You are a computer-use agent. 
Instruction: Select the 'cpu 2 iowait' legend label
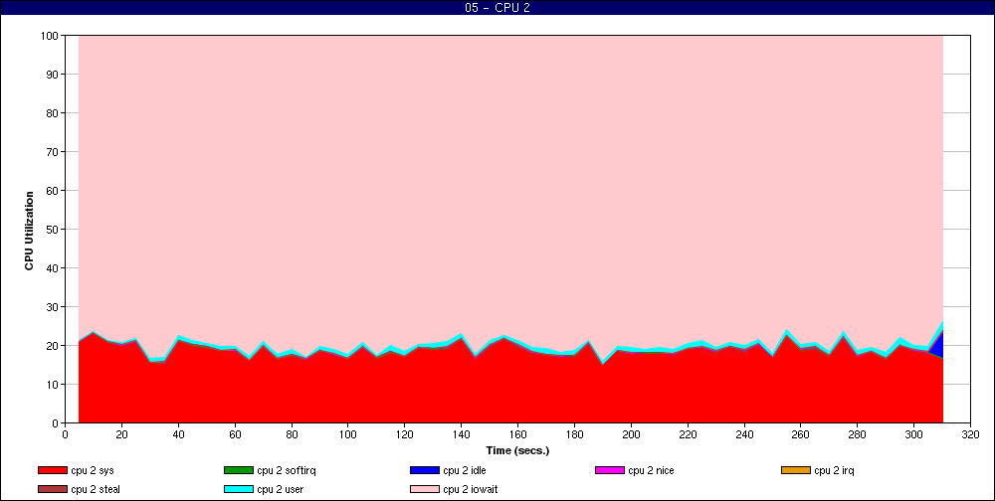[471, 490]
